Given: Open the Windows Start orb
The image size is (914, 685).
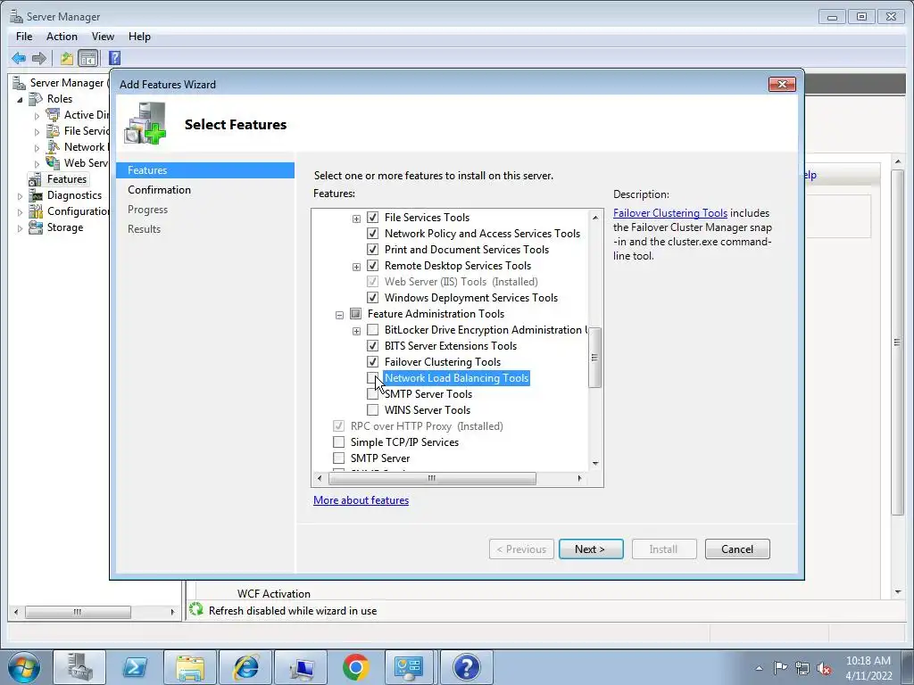Looking at the screenshot, I should tap(24, 667).
